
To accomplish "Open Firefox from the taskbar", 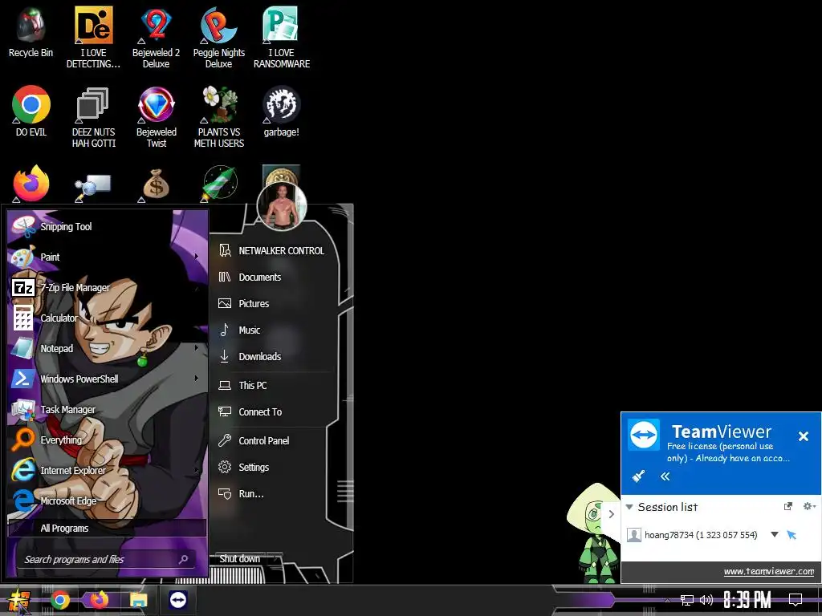I will [99, 600].
